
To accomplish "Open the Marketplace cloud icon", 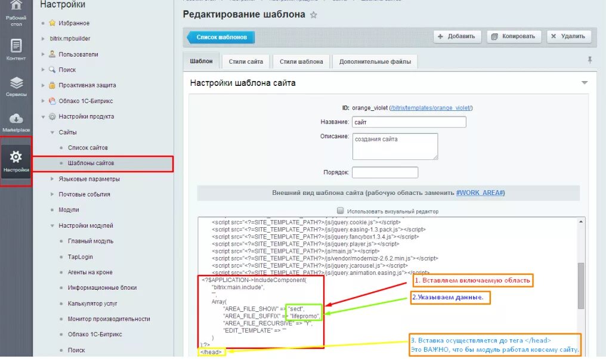I will click(16, 118).
